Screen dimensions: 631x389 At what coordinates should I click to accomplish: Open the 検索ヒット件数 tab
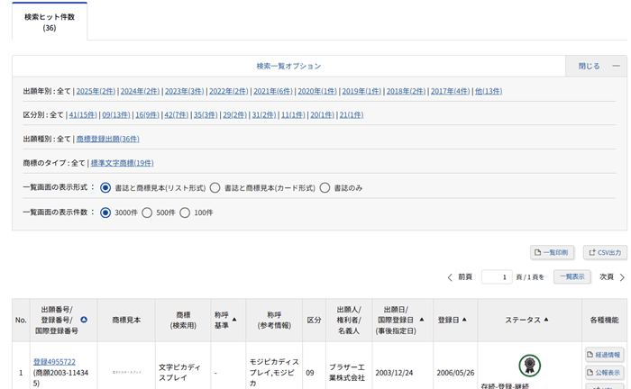click(50, 22)
